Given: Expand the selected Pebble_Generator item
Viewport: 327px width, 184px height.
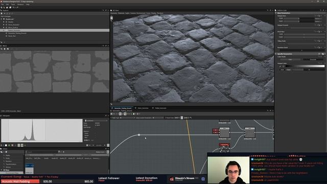Looking at the screenshot, I should point(4,30).
